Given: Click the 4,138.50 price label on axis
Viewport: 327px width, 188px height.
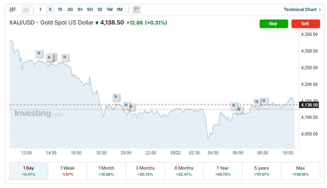Looking at the screenshot, I should coord(309,105).
